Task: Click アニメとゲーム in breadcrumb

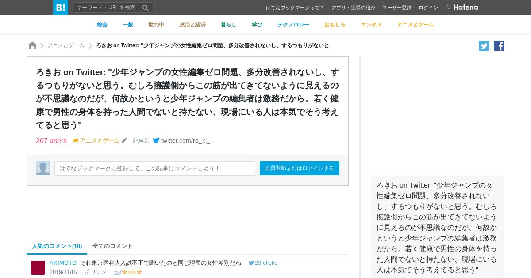Action: [x=66, y=45]
